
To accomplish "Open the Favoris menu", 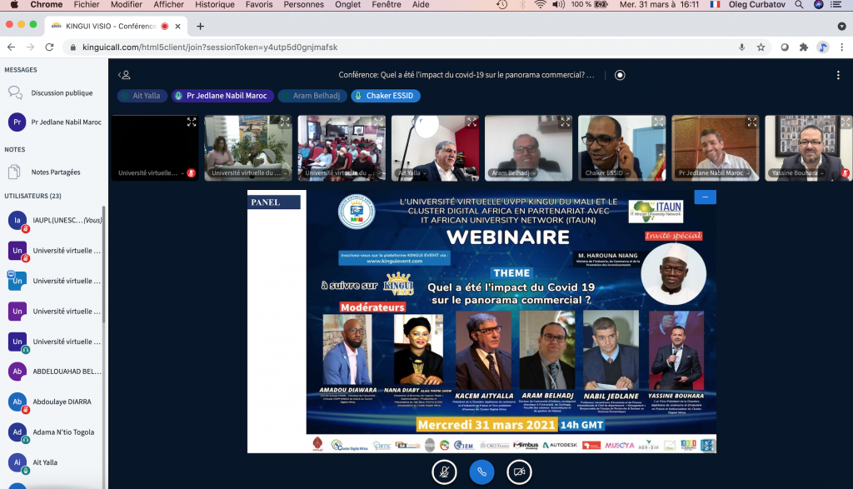I will pos(259,4).
